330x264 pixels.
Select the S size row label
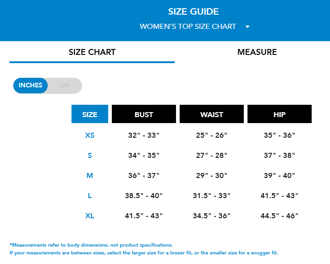tap(90, 156)
